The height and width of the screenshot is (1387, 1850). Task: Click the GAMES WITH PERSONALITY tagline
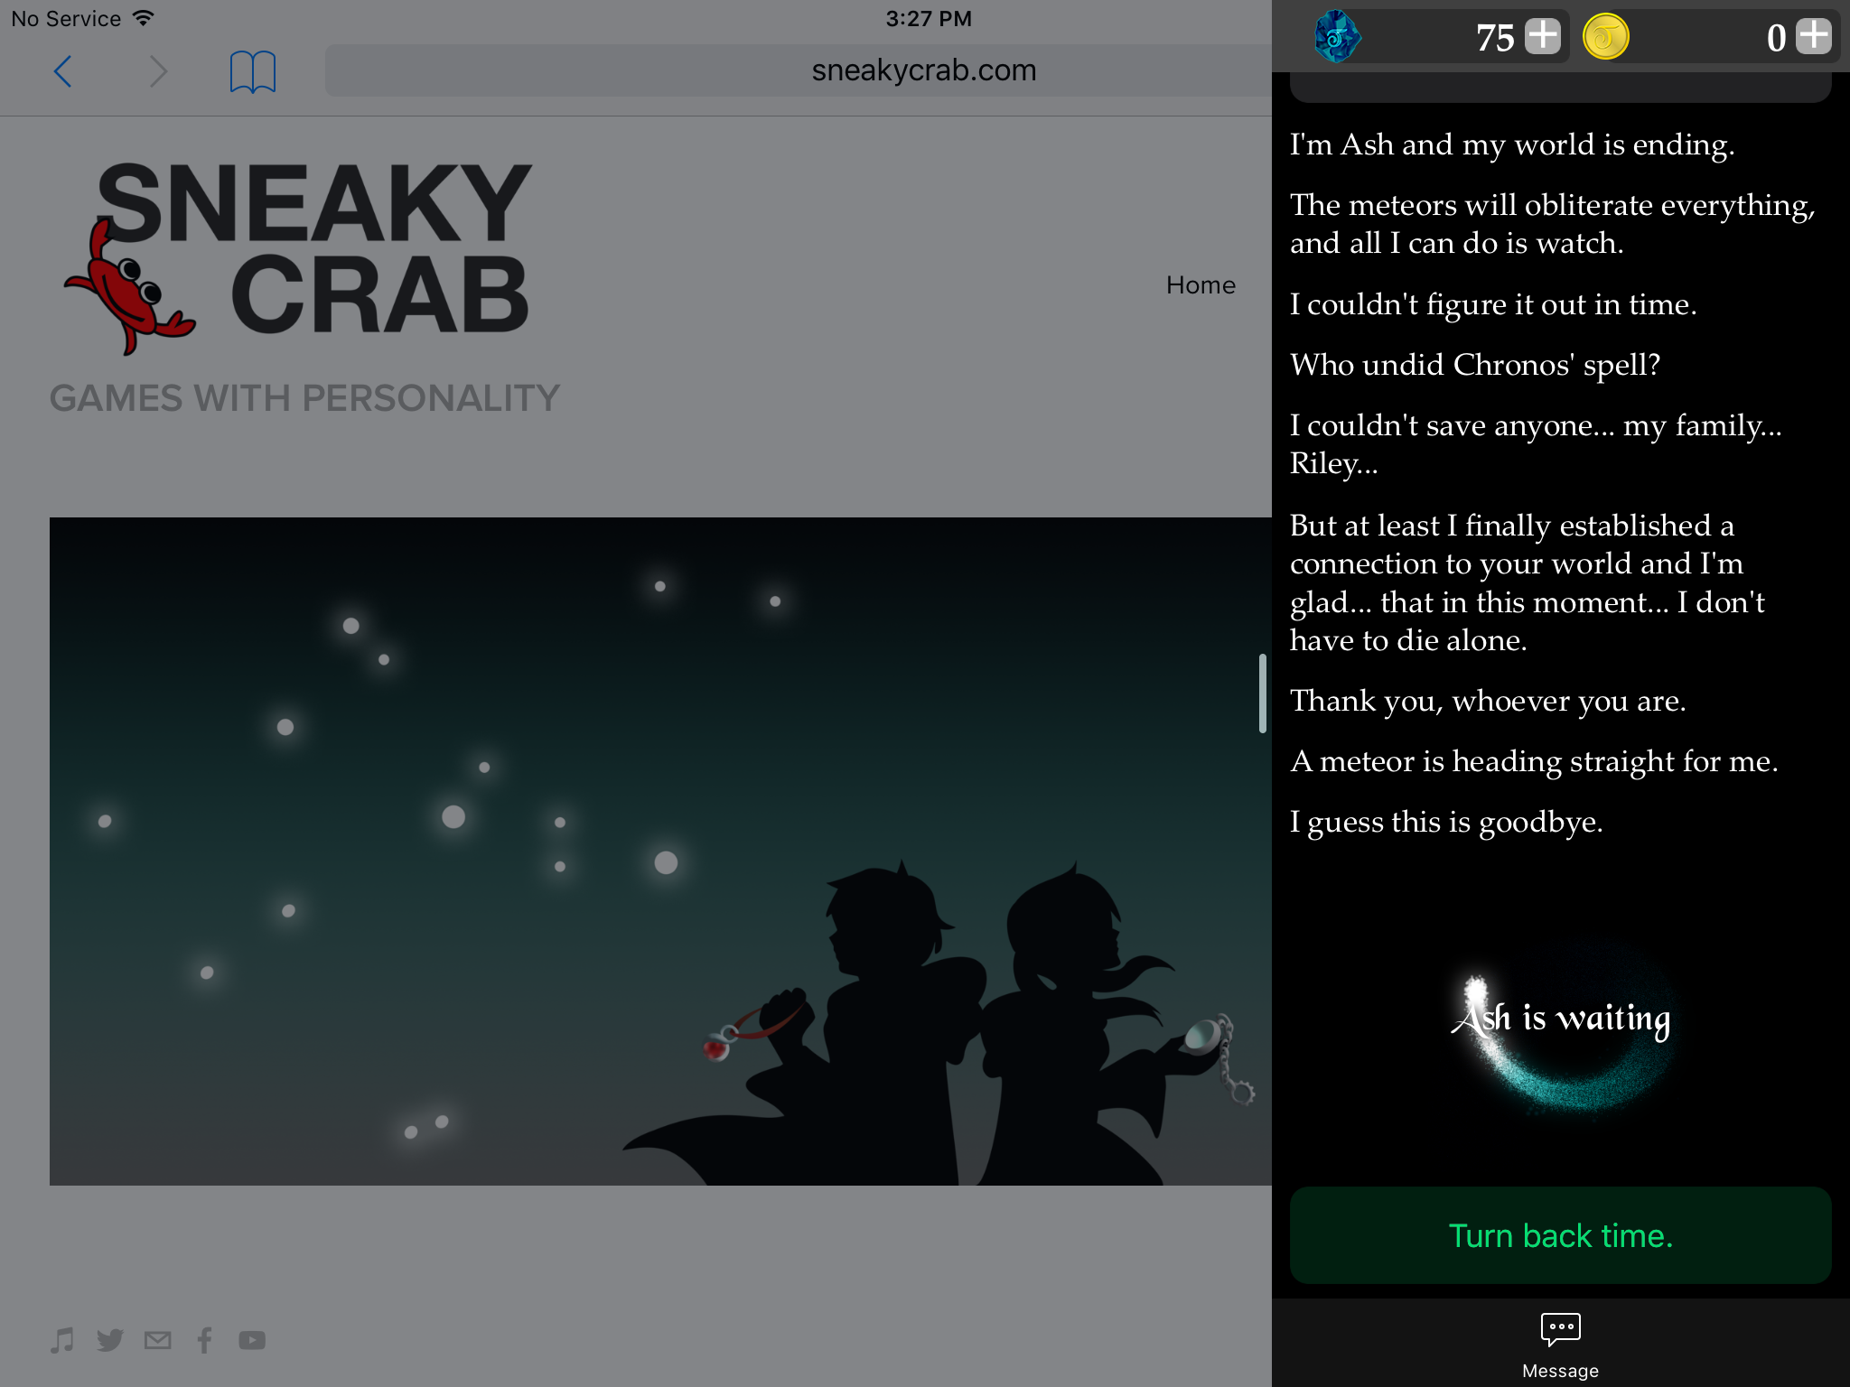pyautogui.click(x=304, y=398)
